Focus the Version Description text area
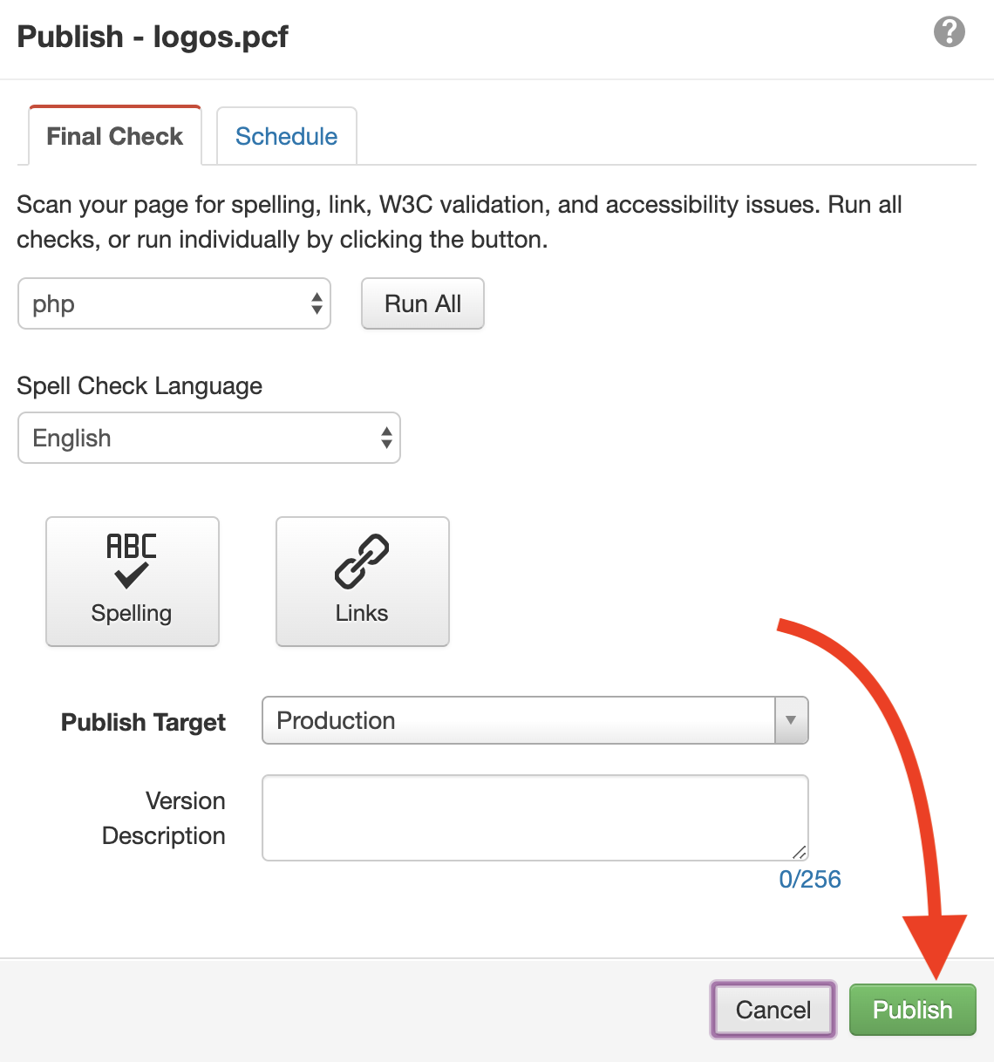 [x=535, y=818]
